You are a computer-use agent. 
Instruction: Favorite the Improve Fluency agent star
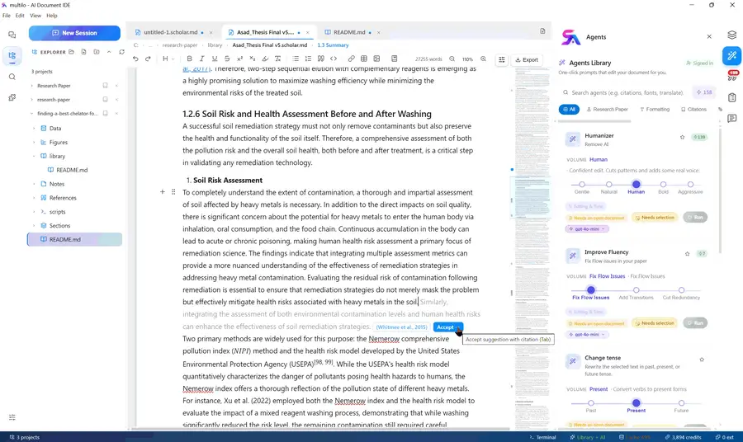click(x=687, y=254)
